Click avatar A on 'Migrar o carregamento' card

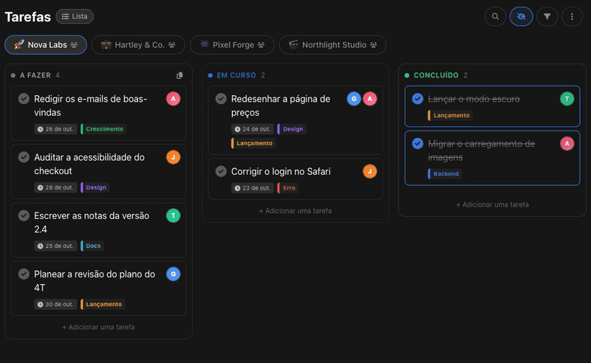567,143
